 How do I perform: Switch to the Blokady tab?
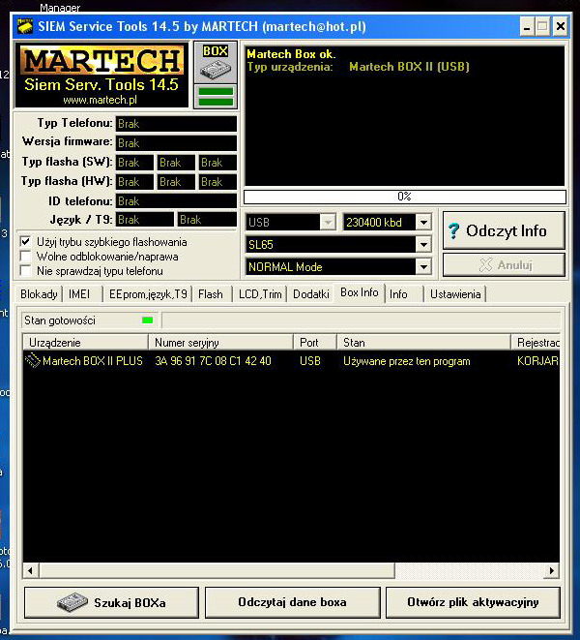(x=39, y=294)
